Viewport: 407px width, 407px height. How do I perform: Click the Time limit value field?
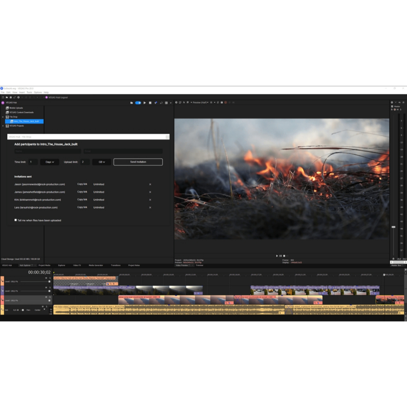pyautogui.click(x=33, y=162)
